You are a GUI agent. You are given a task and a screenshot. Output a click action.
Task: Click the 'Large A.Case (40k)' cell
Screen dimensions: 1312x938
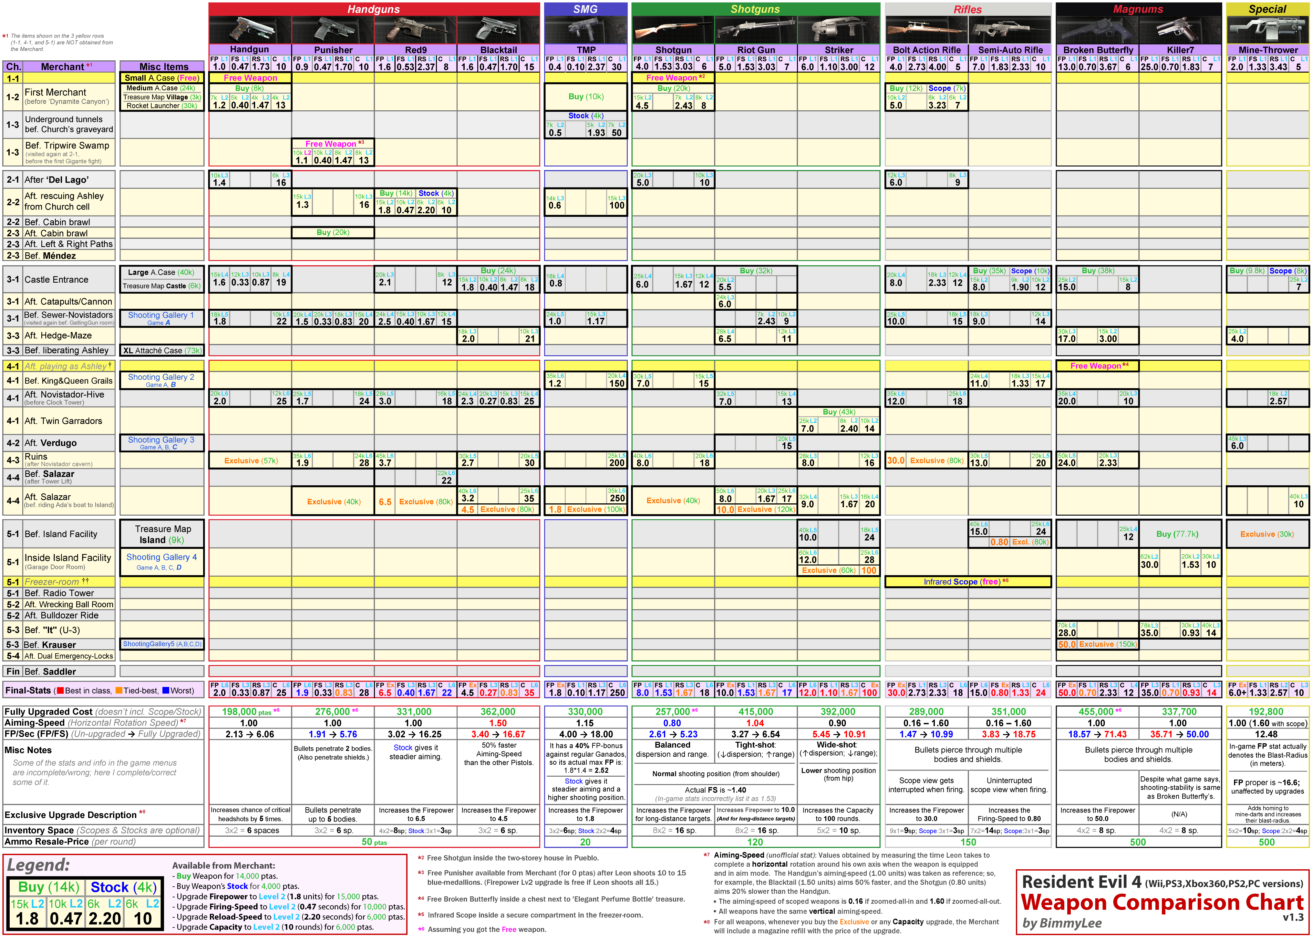tap(162, 273)
